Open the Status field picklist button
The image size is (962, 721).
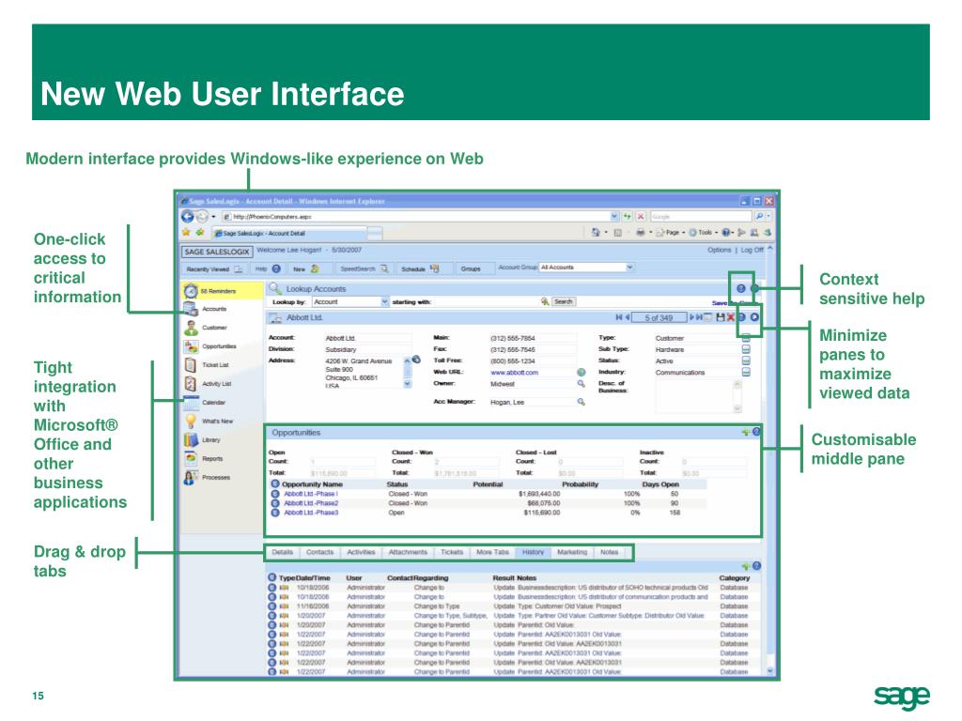pyautogui.click(x=746, y=360)
